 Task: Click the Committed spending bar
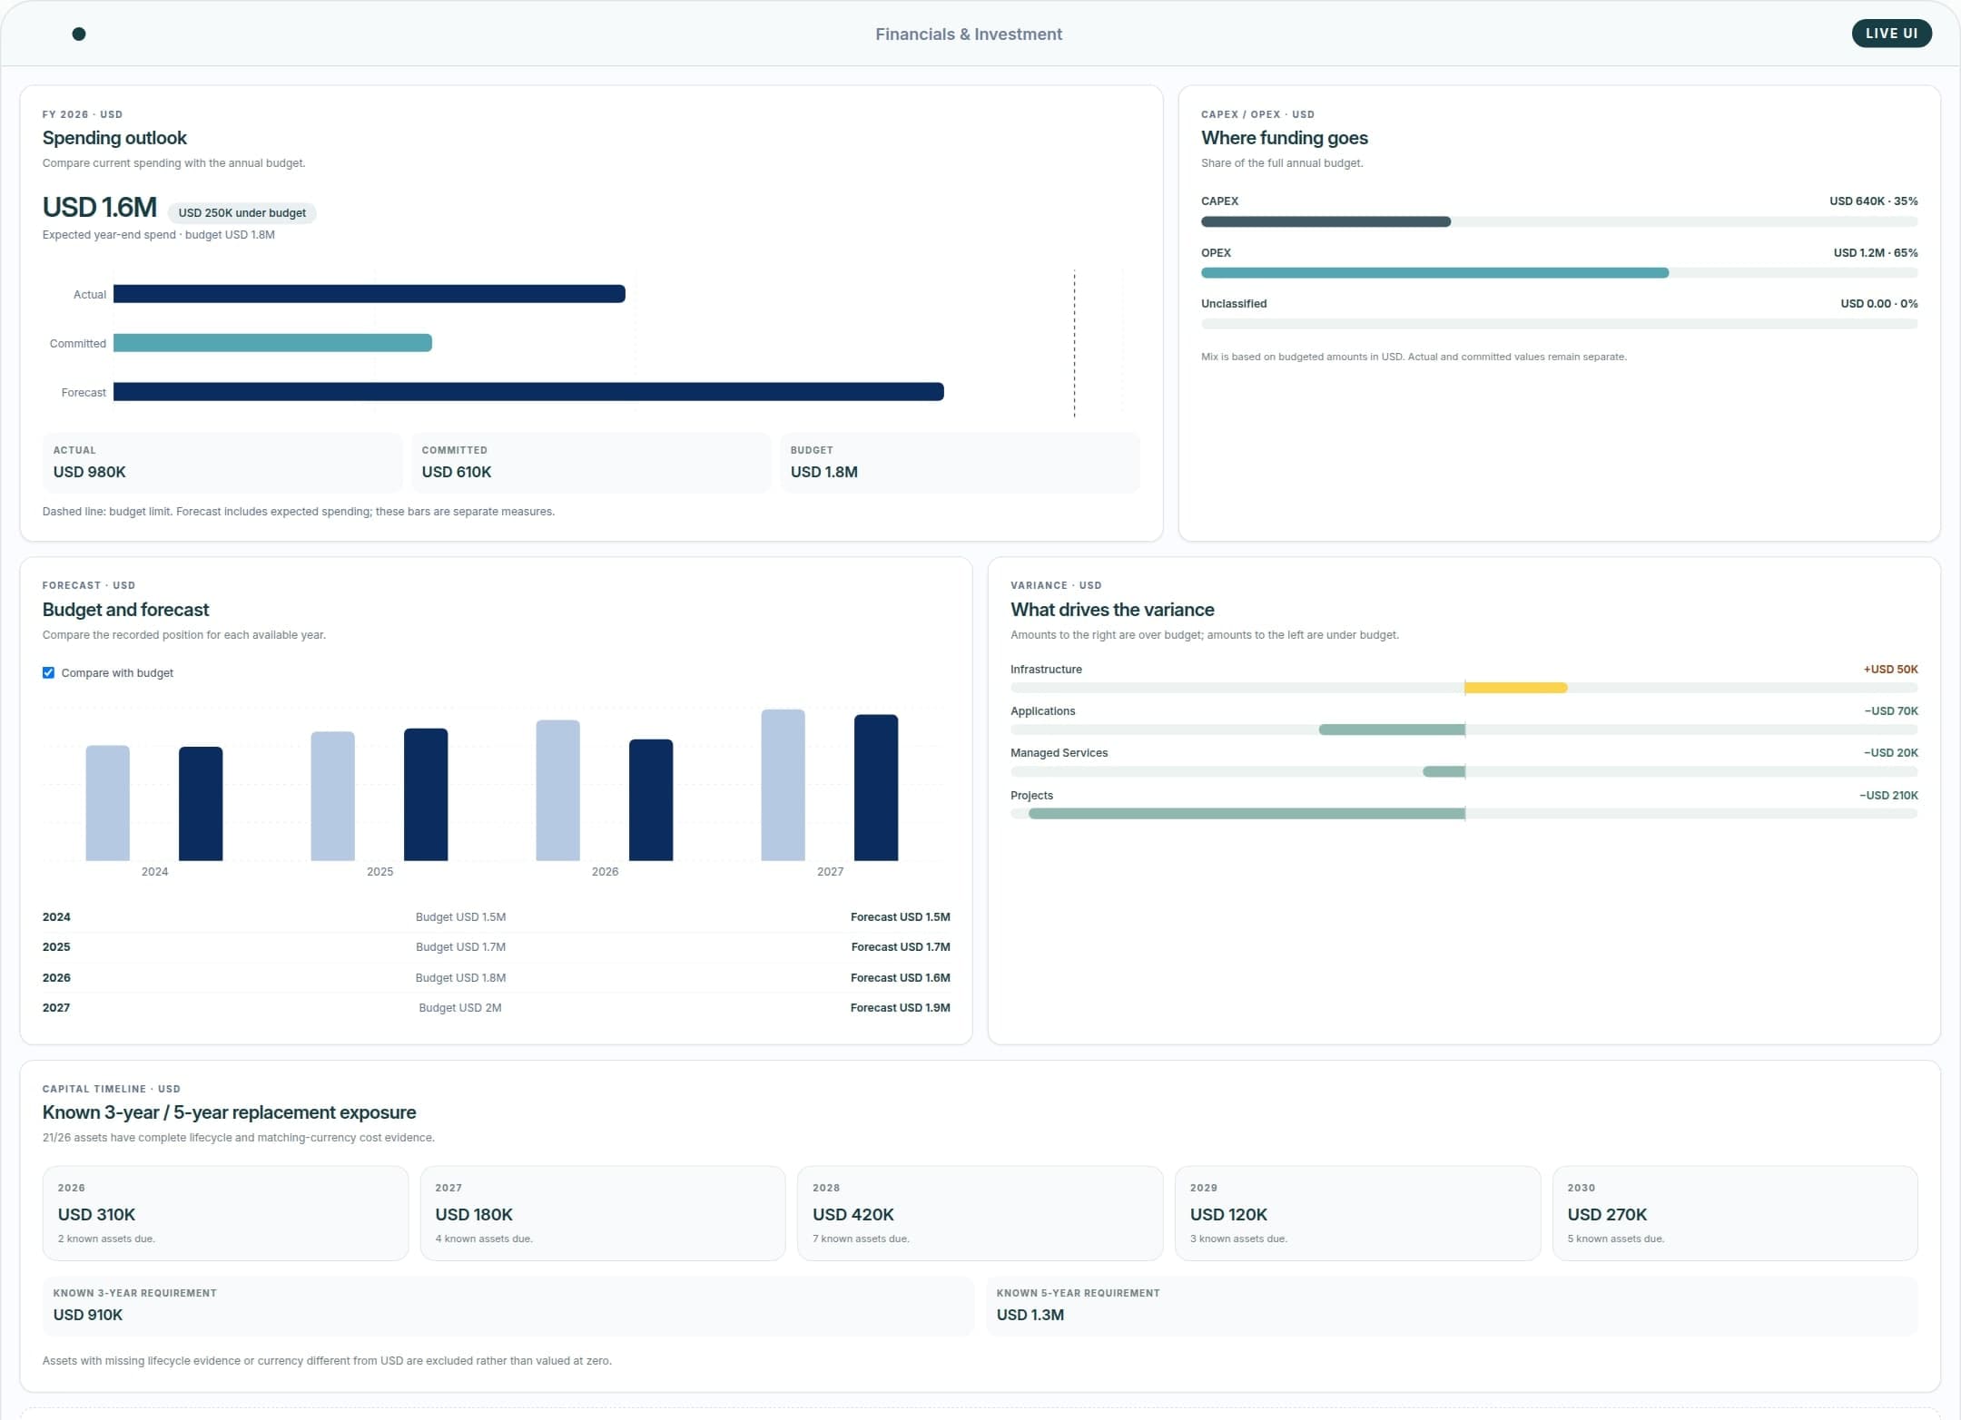coord(272,343)
